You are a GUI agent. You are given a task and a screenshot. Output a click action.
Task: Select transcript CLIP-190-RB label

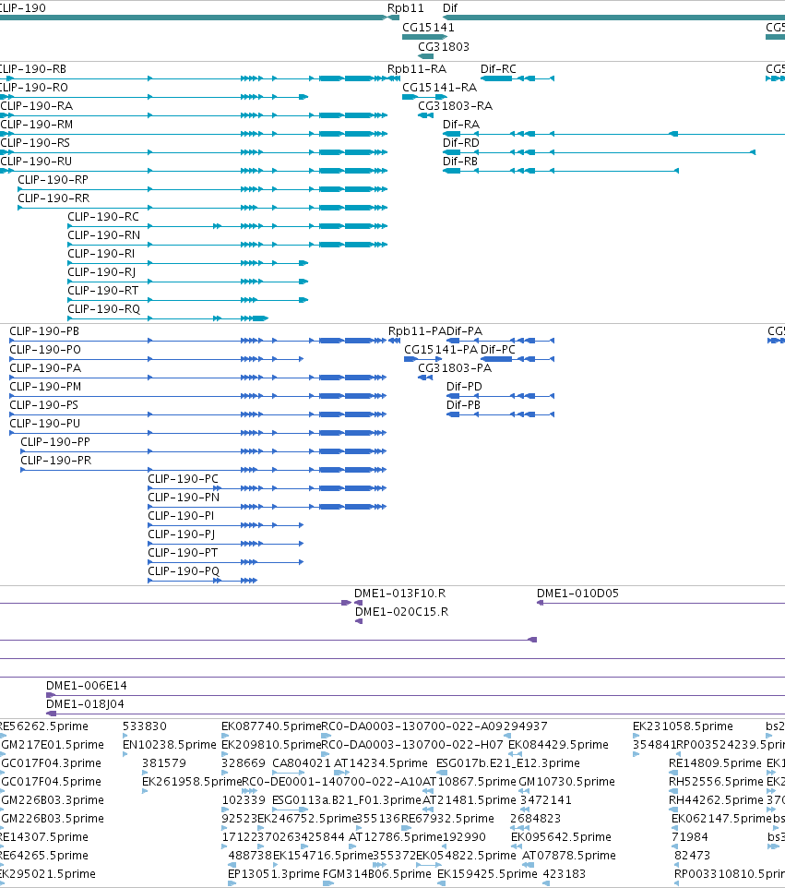click(x=33, y=68)
